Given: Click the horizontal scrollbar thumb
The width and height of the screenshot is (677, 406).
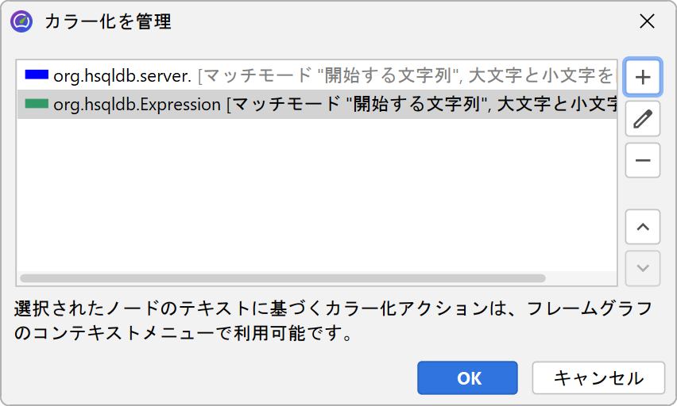Looking at the screenshot, I should [282, 278].
